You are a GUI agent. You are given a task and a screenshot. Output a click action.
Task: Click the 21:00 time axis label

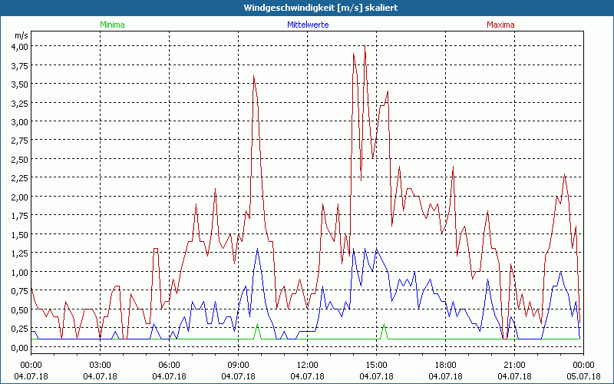(x=514, y=366)
